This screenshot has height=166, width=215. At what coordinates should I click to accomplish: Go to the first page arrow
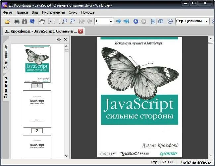(82, 21)
